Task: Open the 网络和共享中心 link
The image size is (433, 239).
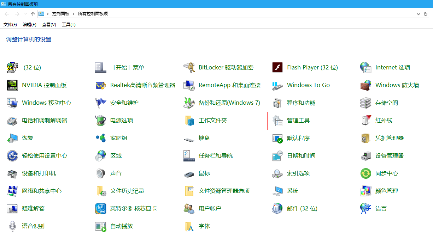Action: tap(42, 191)
